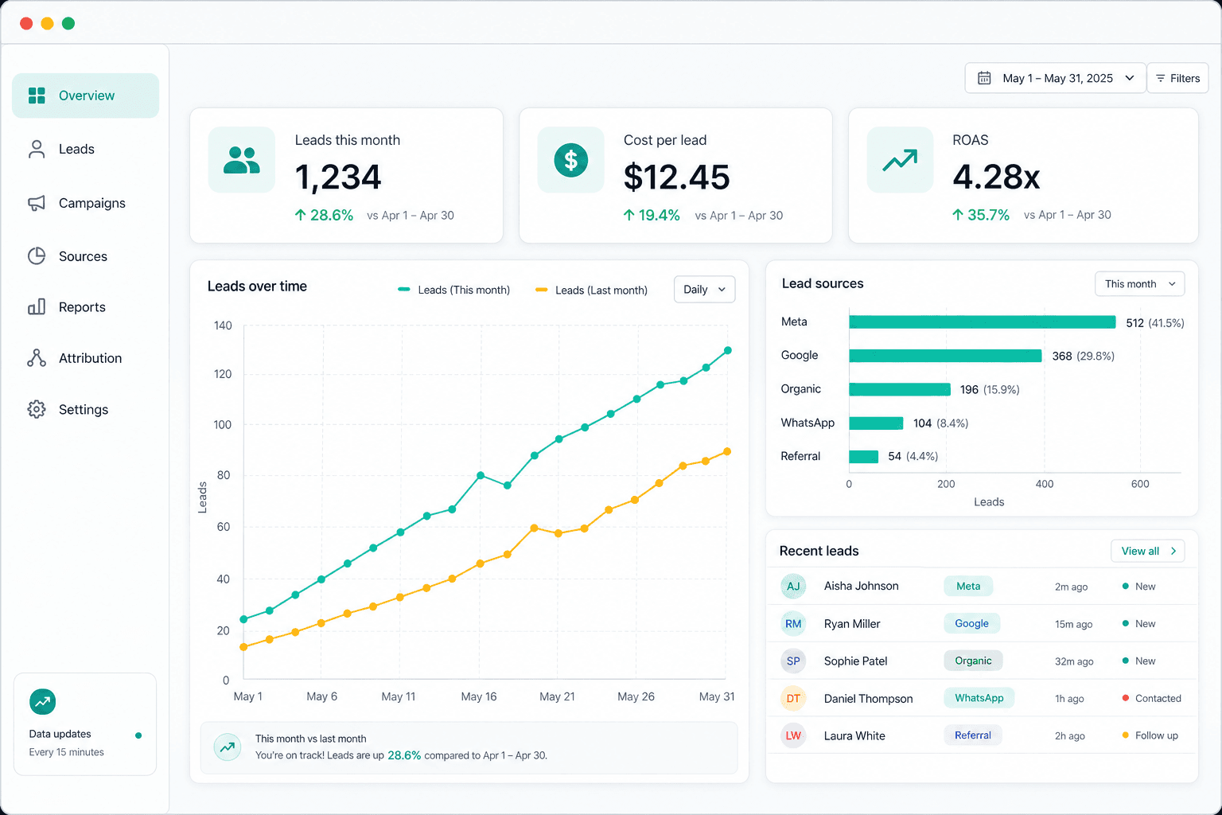Click the Meta source tag for Aisha Johnson
This screenshot has height=815, width=1222.
click(968, 587)
